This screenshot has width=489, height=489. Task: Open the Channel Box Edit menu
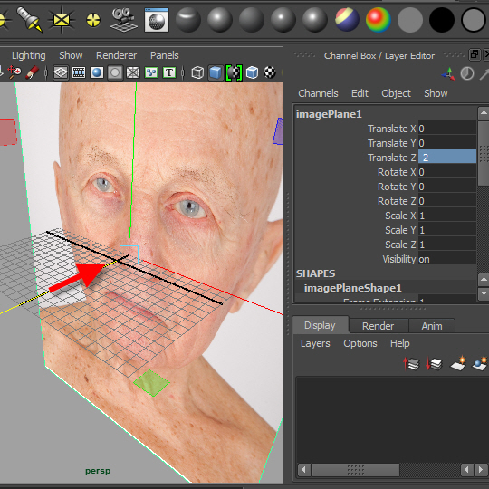(x=360, y=93)
